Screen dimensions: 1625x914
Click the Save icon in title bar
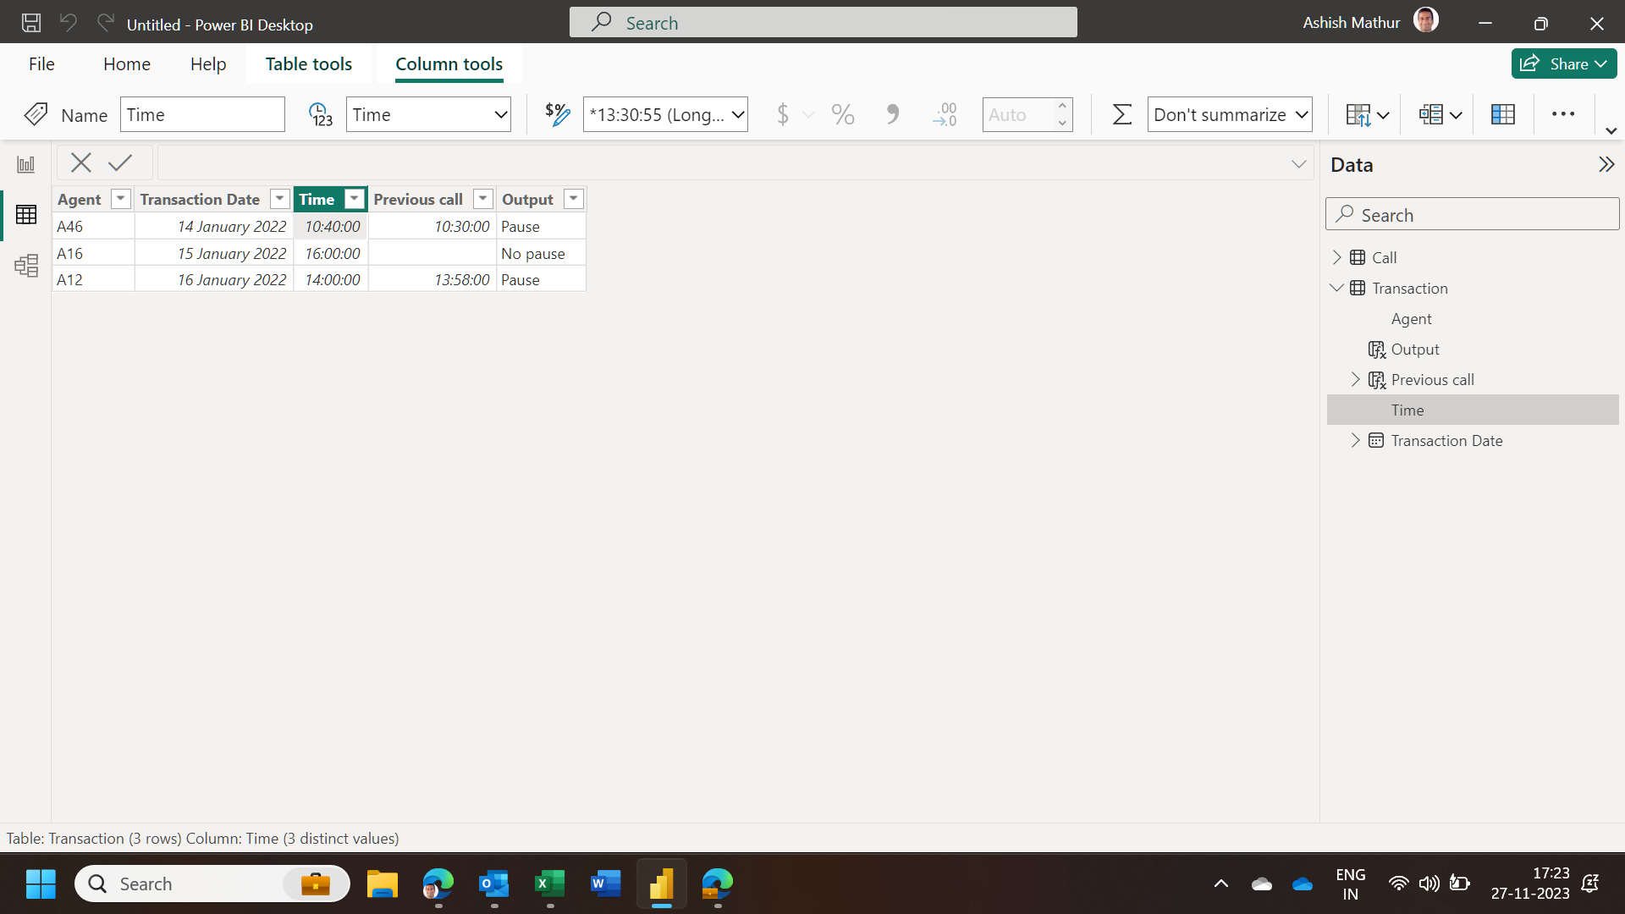31,23
